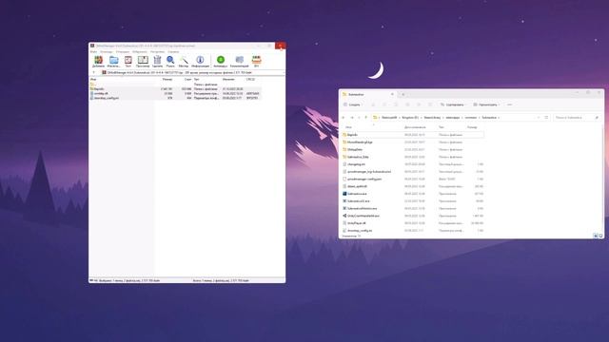Select SubnauticaMonitor.exe in File Explorer
The height and width of the screenshot is (342, 609).
(413, 208)
